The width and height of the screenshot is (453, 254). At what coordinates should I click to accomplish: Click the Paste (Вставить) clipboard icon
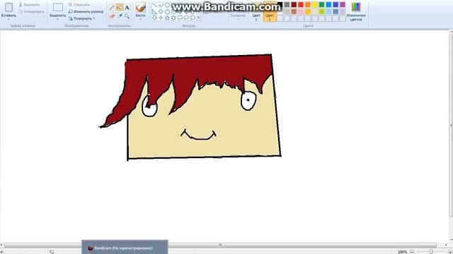[x=8, y=7]
